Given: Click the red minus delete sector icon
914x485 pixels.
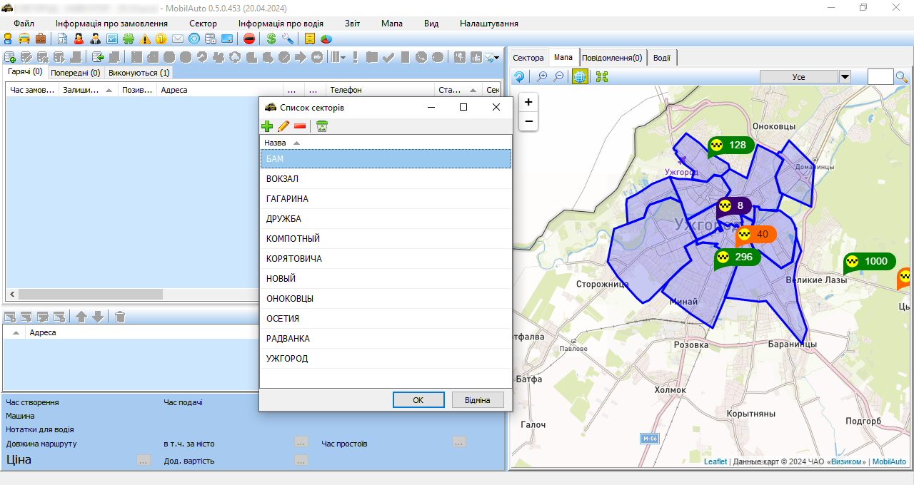Looking at the screenshot, I should click(x=300, y=126).
